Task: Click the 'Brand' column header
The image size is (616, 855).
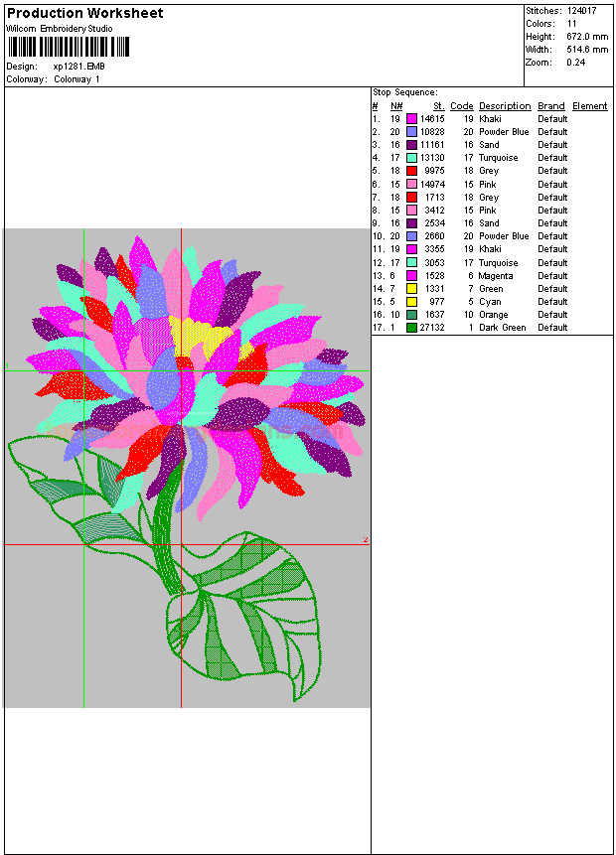Action: [551, 106]
